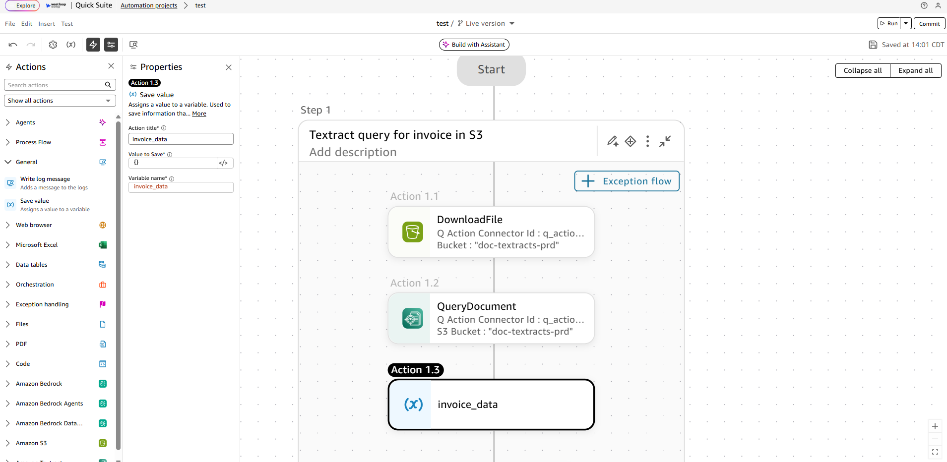The height and width of the screenshot is (462, 947).
Task: Click the Variable name input field
Action: [181, 187]
